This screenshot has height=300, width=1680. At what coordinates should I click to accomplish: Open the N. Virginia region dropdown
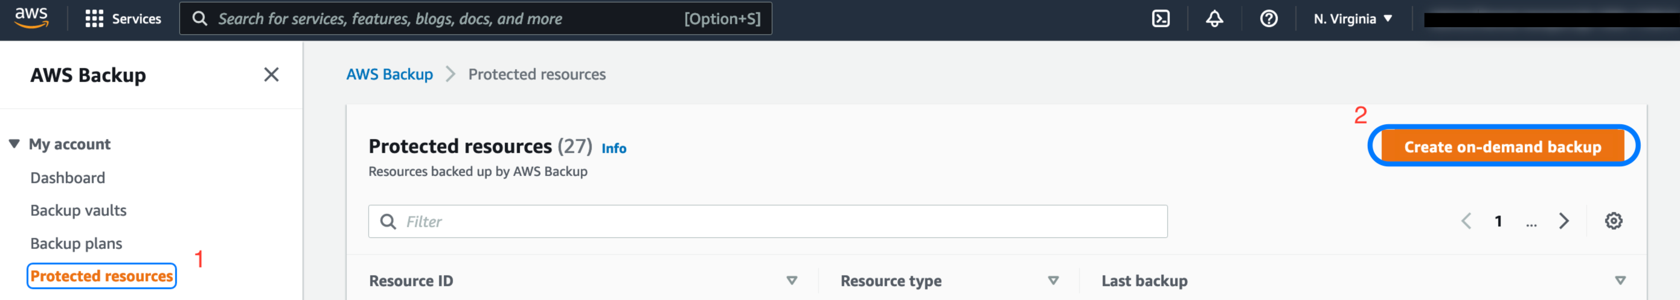[x=1353, y=19]
